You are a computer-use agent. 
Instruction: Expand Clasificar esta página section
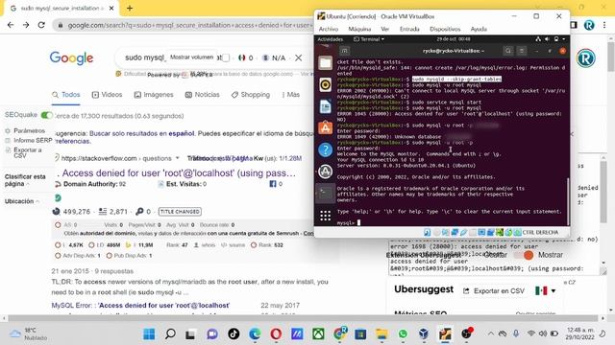(x=25, y=180)
